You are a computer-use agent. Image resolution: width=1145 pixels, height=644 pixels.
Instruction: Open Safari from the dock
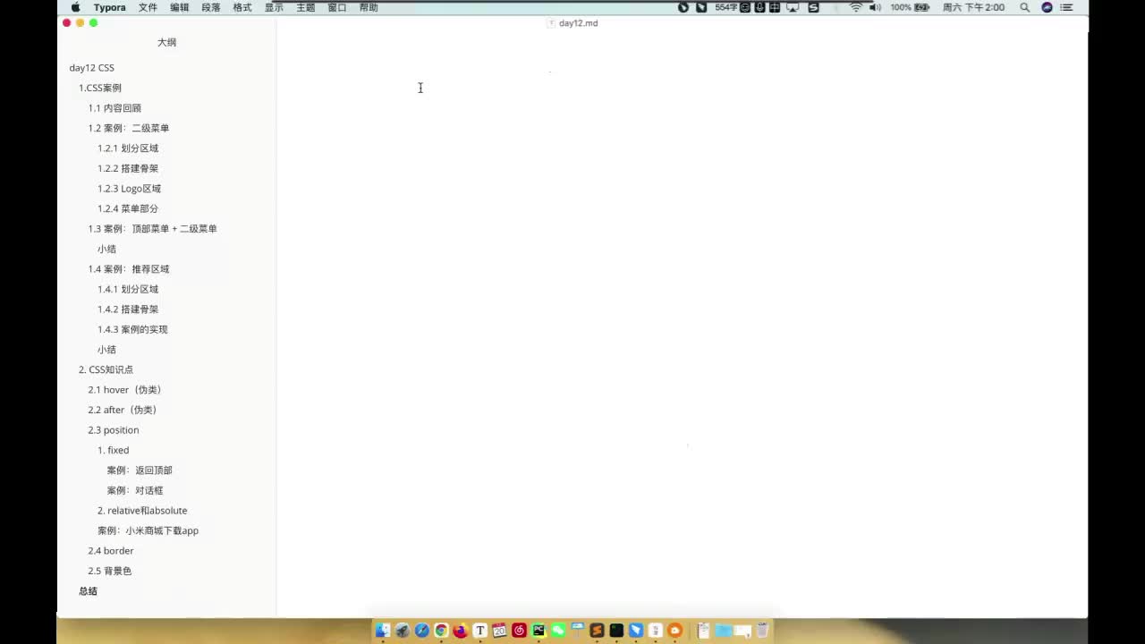(422, 631)
